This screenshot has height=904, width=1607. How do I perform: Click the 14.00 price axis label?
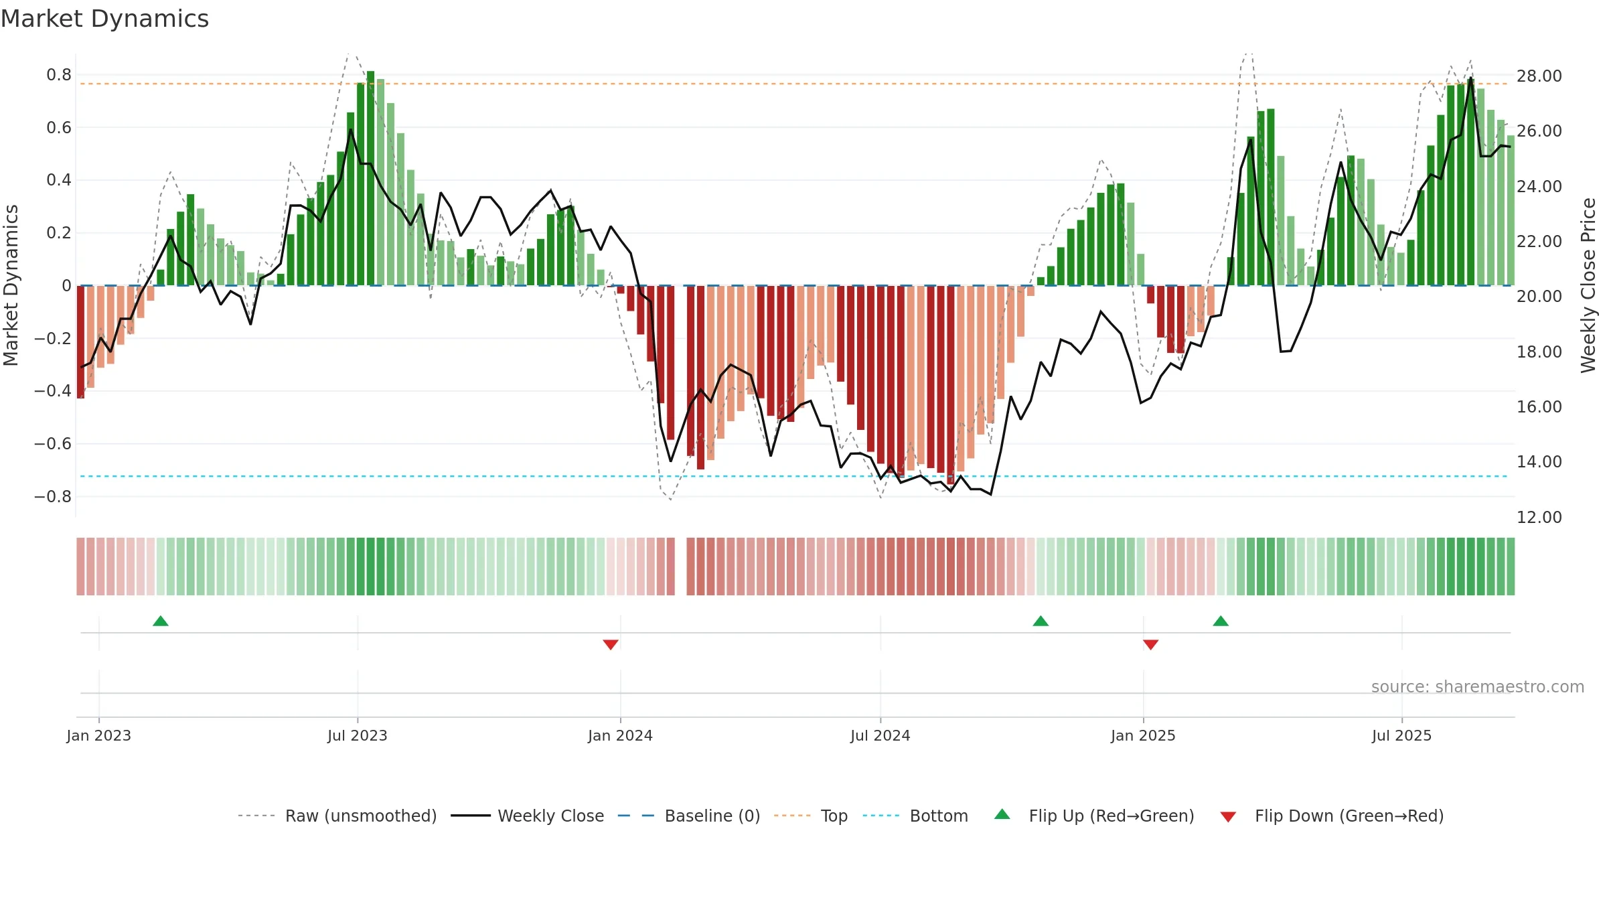point(1539,461)
